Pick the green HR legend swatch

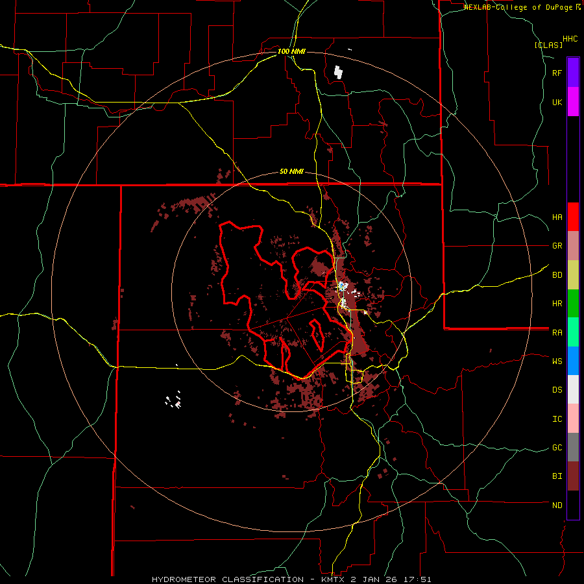coord(573,304)
